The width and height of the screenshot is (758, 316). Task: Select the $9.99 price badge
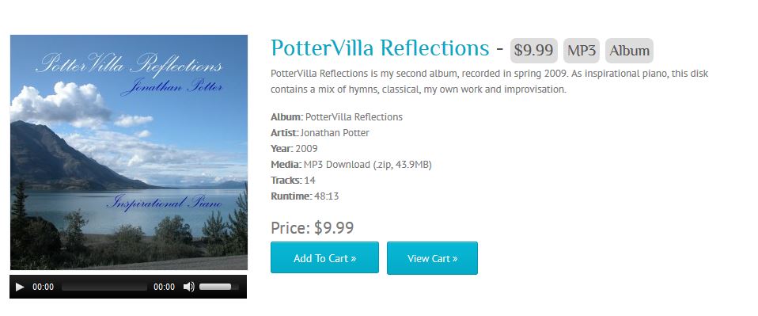(x=534, y=51)
